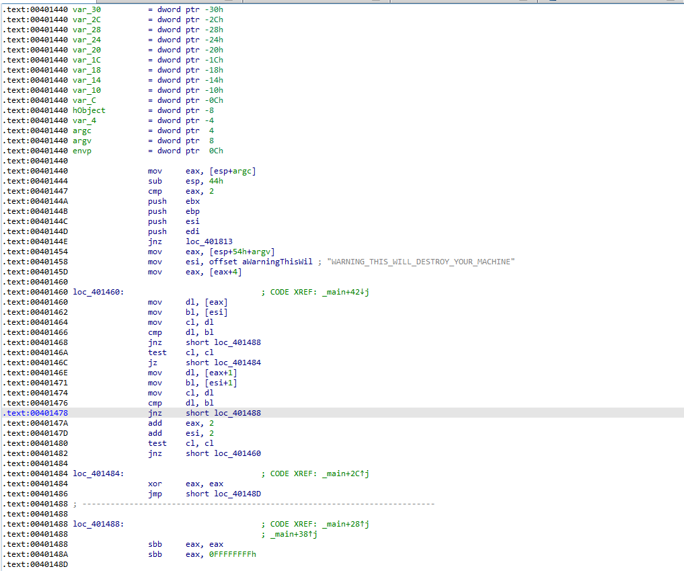Click the [esi] operand at 00401462
684x571 pixels.
(x=216, y=312)
